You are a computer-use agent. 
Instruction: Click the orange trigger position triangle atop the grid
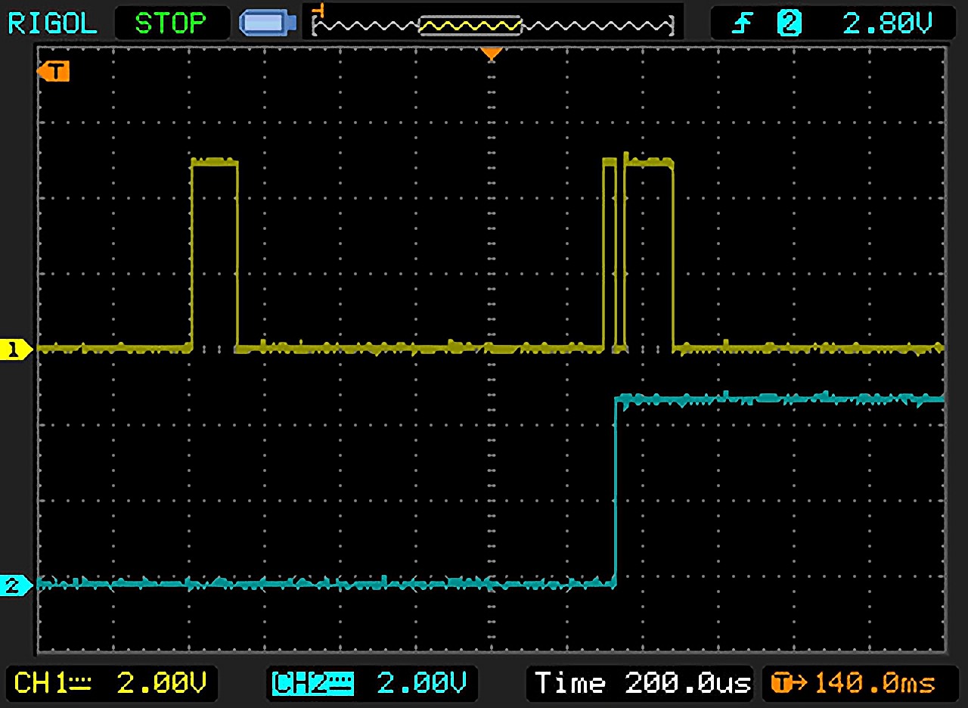[492, 54]
